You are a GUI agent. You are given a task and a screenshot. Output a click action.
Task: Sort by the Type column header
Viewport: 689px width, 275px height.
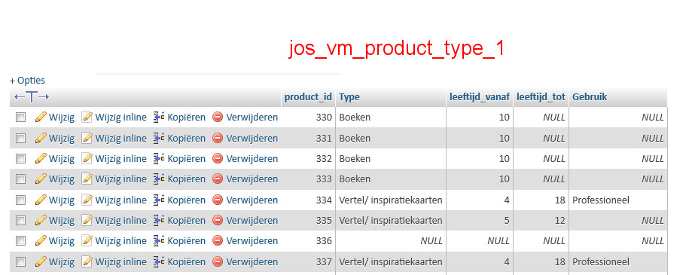[349, 97]
